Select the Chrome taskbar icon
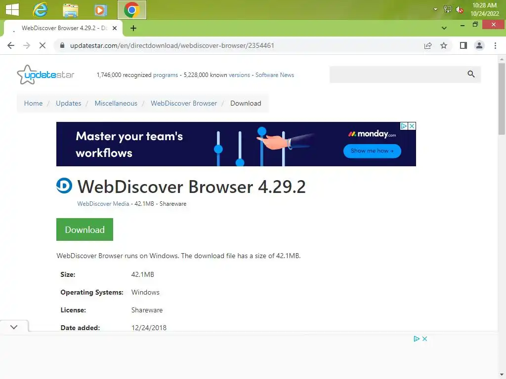The width and height of the screenshot is (506, 379). (131, 10)
